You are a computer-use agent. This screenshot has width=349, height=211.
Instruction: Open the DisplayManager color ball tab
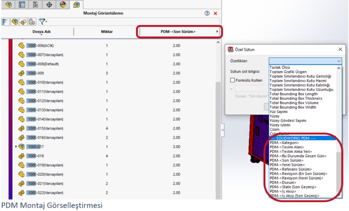[x=63, y=5]
